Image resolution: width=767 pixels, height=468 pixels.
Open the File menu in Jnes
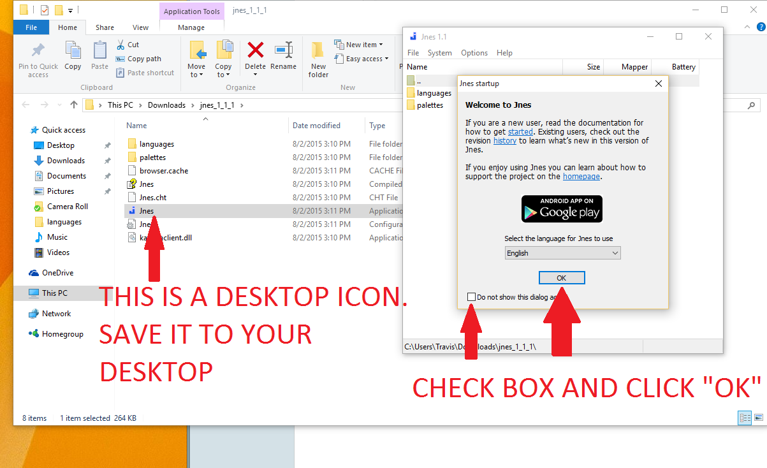(413, 53)
